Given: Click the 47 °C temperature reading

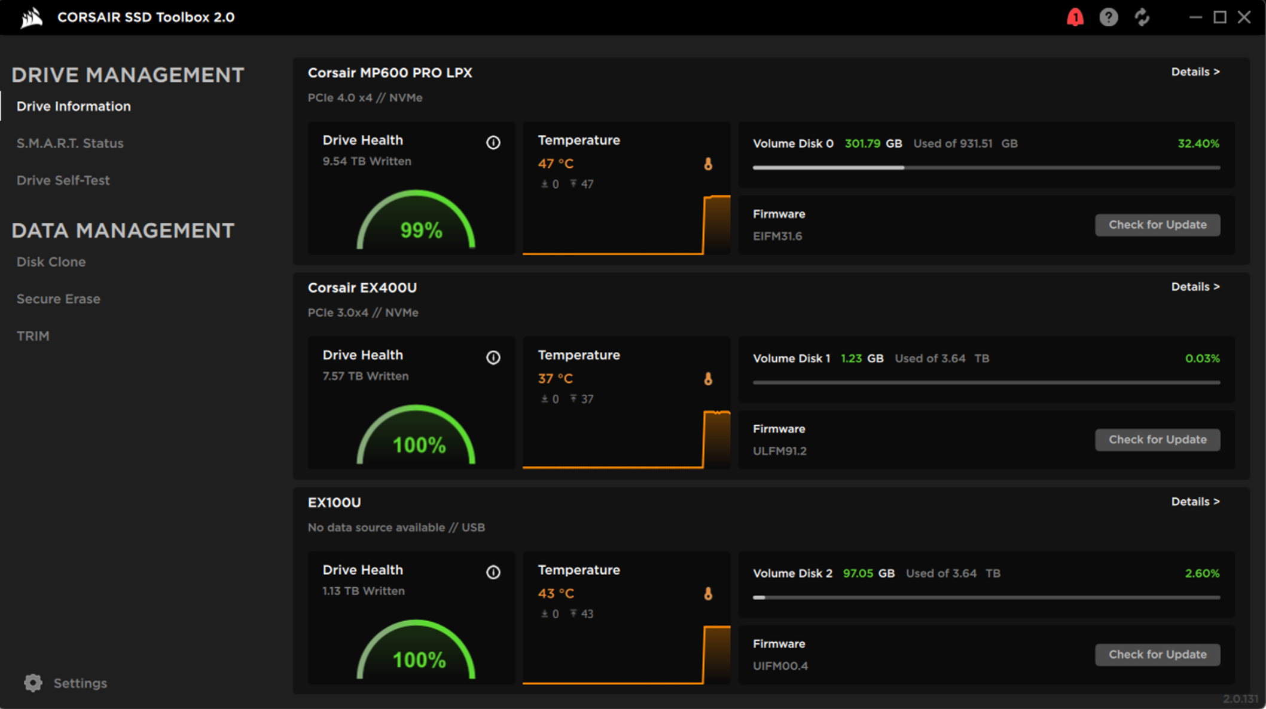Looking at the screenshot, I should (x=556, y=164).
